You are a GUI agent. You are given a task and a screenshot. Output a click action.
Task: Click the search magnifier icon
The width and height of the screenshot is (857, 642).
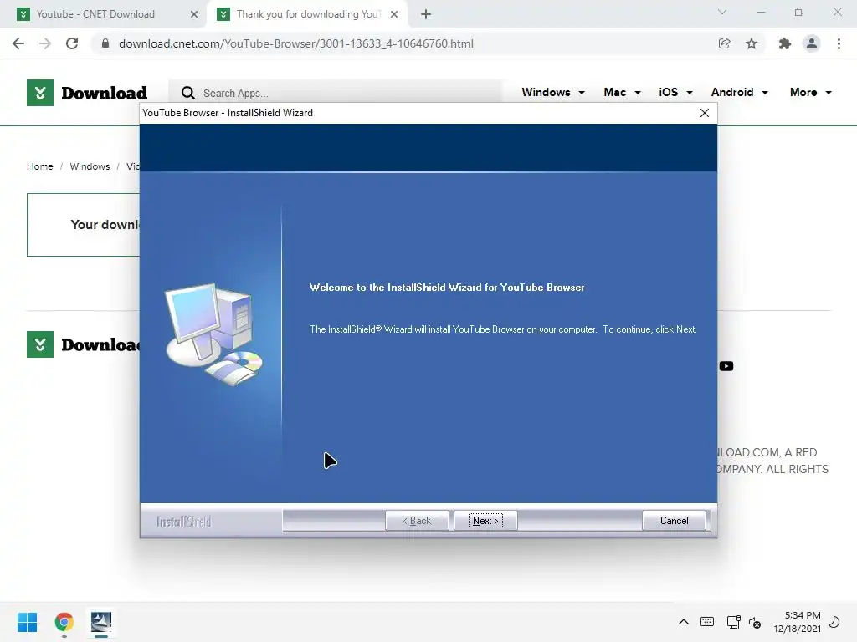[x=188, y=93]
